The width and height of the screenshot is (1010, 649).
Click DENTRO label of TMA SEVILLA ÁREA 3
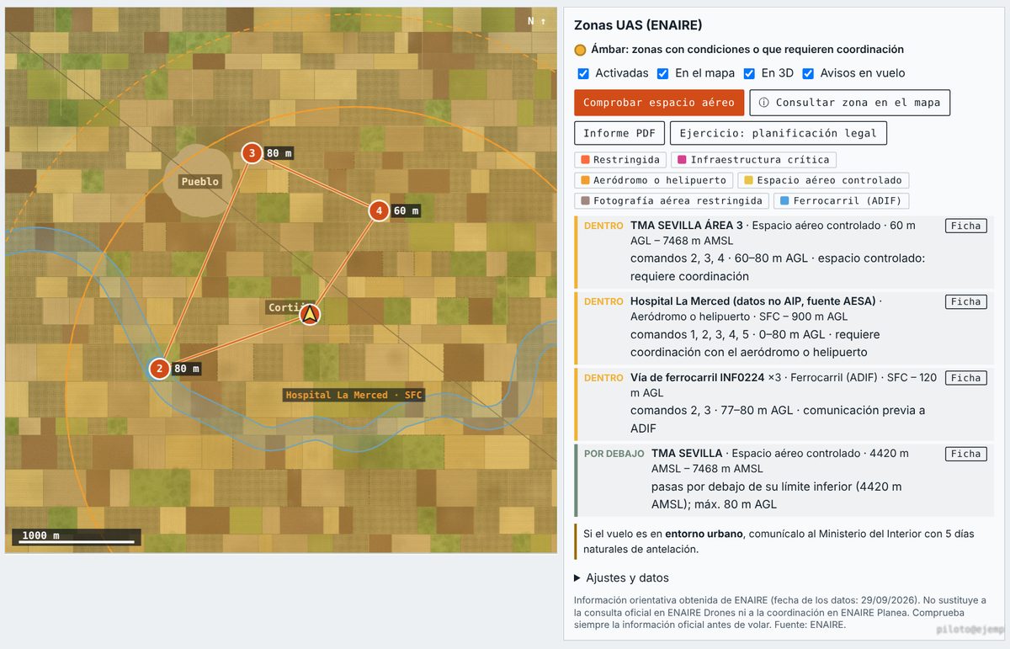[603, 226]
